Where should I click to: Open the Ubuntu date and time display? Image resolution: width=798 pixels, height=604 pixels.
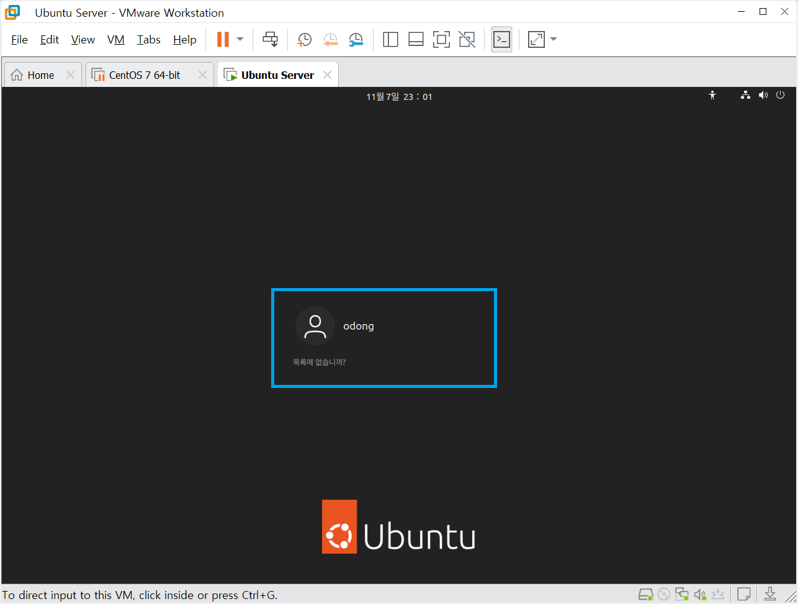point(399,97)
